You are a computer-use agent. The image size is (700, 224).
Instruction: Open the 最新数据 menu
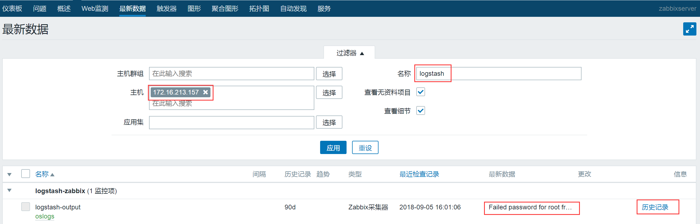[x=133, y=9]
